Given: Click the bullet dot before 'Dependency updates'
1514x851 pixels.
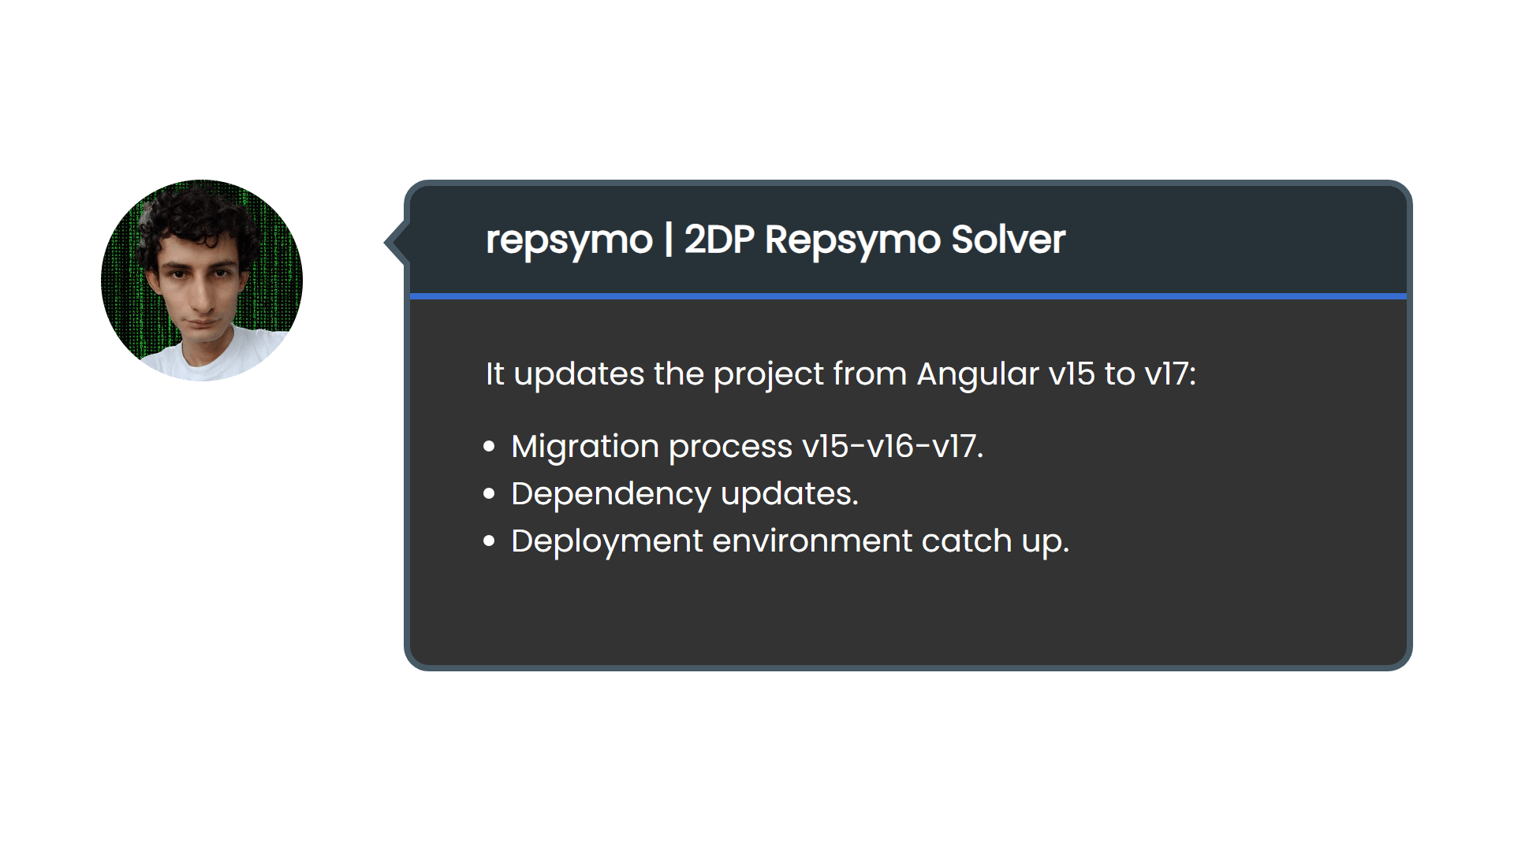Looking at the screenshot, I should 489,494.
